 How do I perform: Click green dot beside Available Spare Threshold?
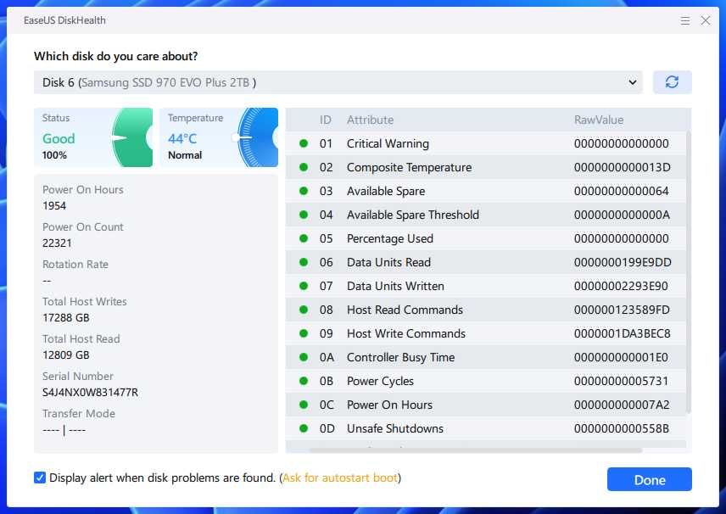(x=304, y=215)
